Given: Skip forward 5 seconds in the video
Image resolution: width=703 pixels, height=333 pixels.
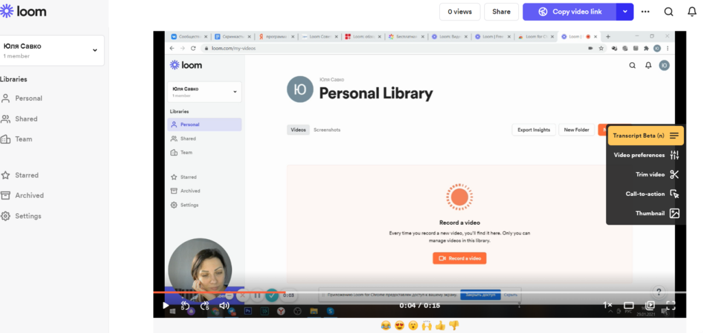Looking at the screenshot, I should click(205, 305).
